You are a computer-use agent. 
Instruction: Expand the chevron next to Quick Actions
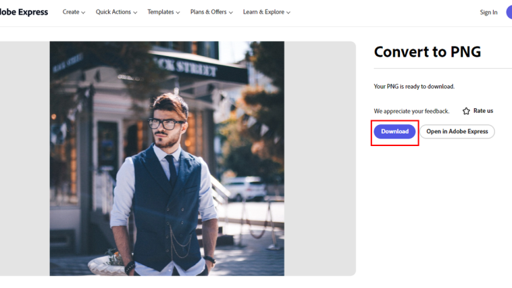135,12
